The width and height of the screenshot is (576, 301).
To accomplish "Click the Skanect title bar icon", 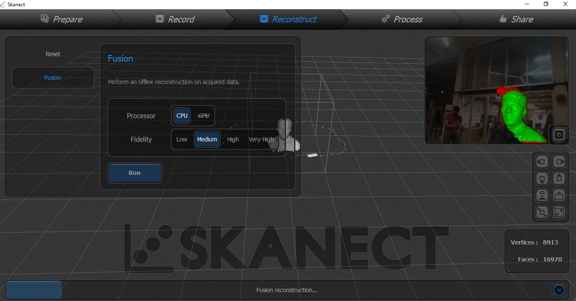I will (3, 4).
